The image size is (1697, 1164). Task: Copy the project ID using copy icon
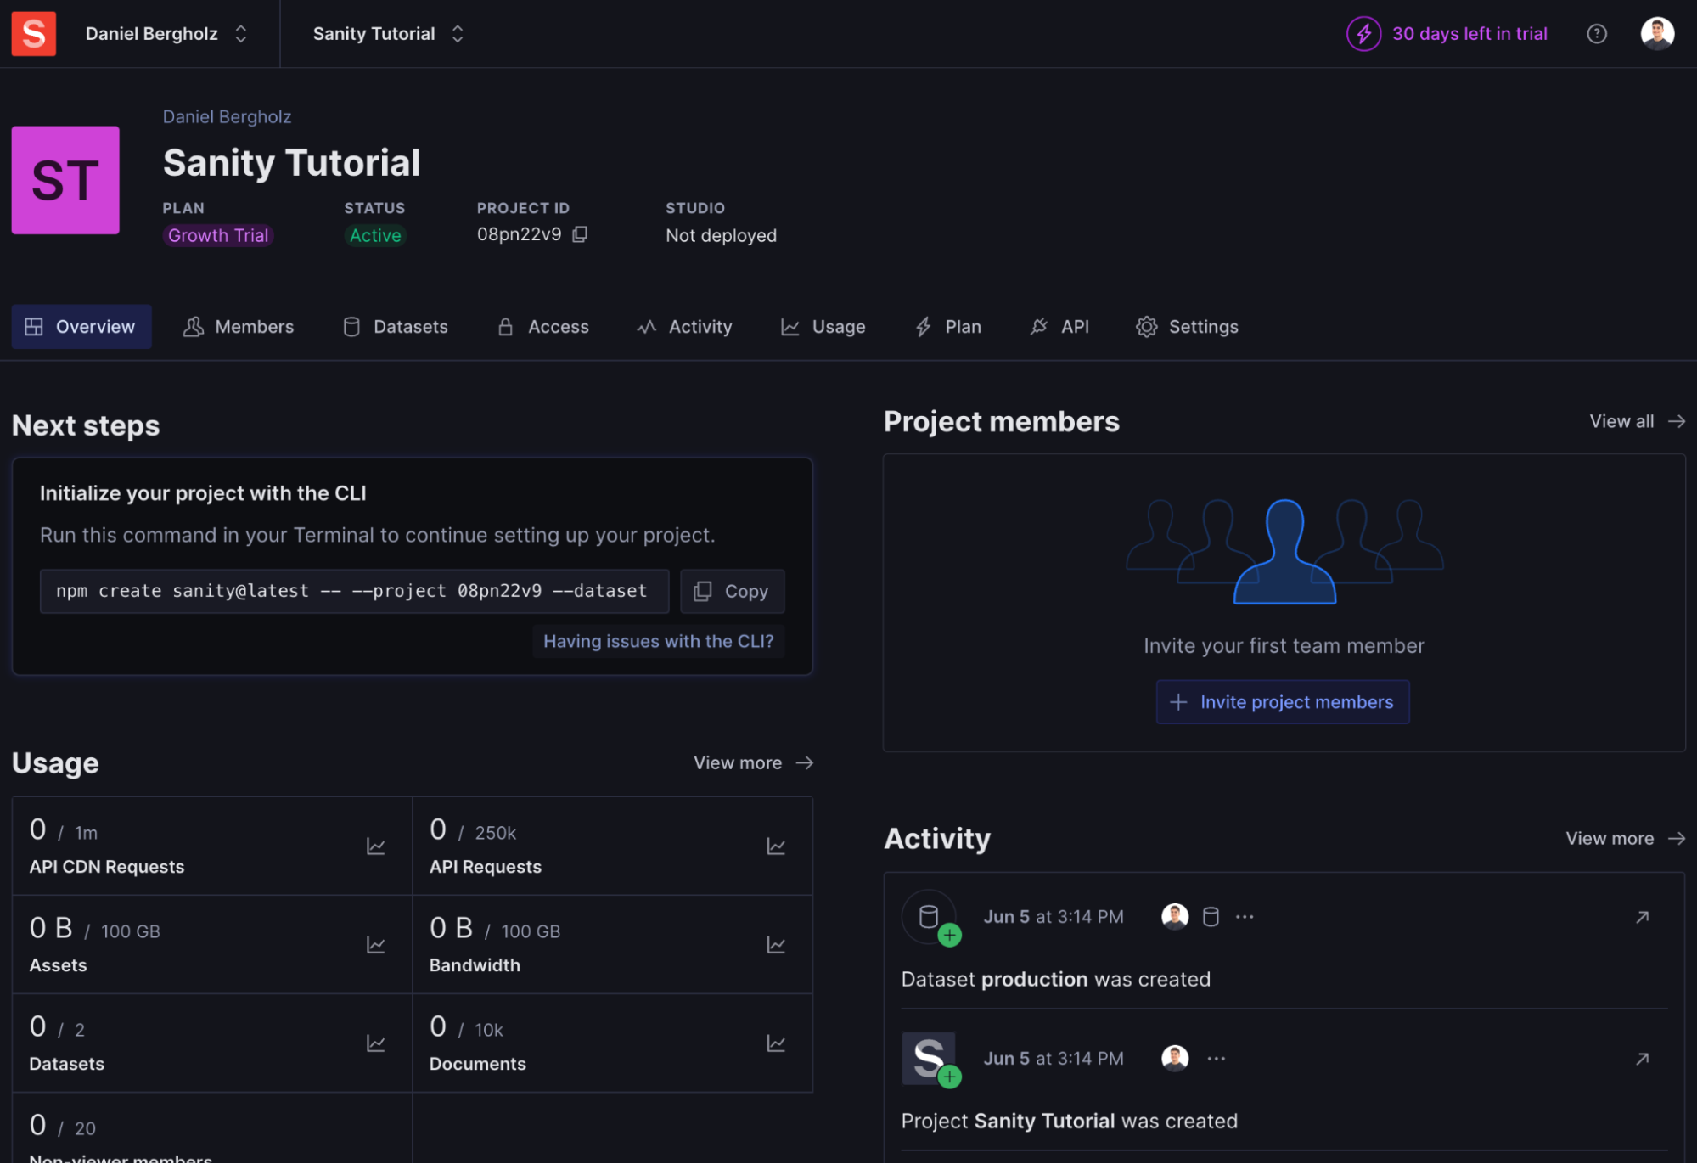[x=580, y=234]
